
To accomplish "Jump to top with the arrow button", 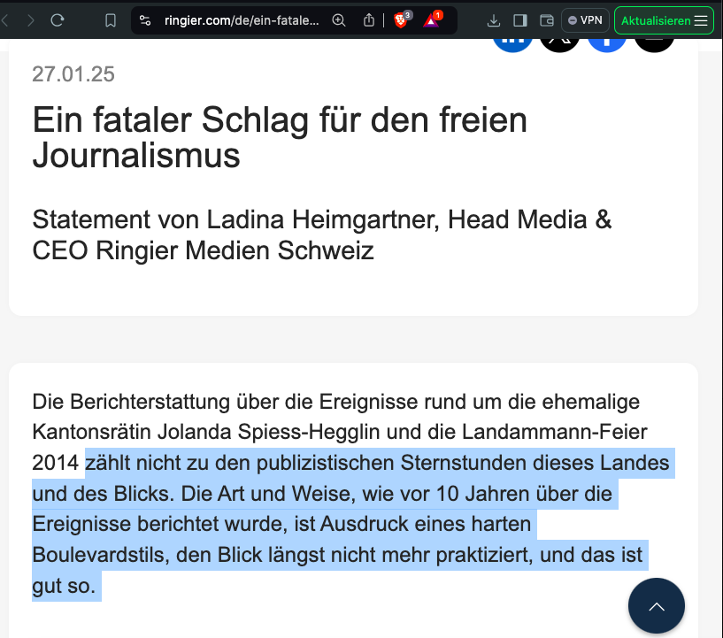I will click(656, 606).
